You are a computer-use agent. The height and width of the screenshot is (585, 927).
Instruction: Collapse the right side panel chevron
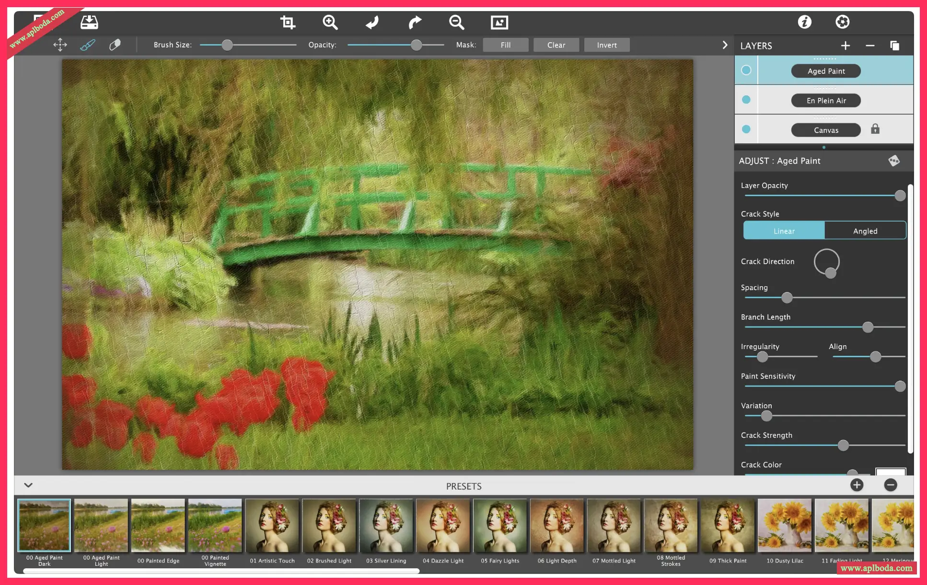pyautogui.click(x=725, y=45)
